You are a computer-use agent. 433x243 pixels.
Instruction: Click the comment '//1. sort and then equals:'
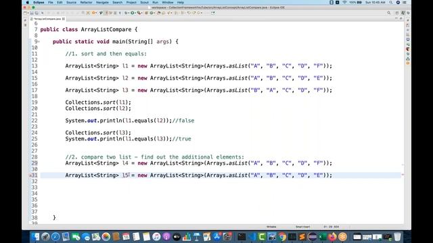106,54
